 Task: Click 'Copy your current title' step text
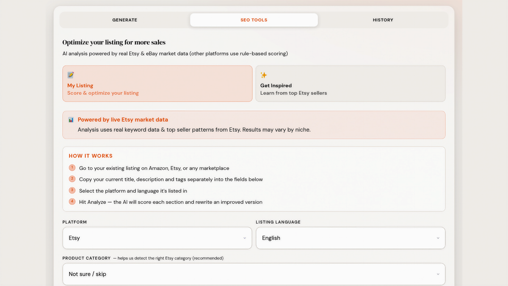point(171,180)
